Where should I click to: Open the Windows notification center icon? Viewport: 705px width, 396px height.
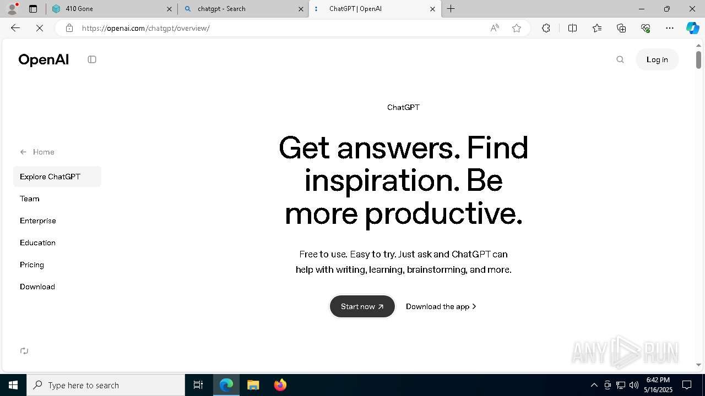pyautogui.click(x=687, y=385)
